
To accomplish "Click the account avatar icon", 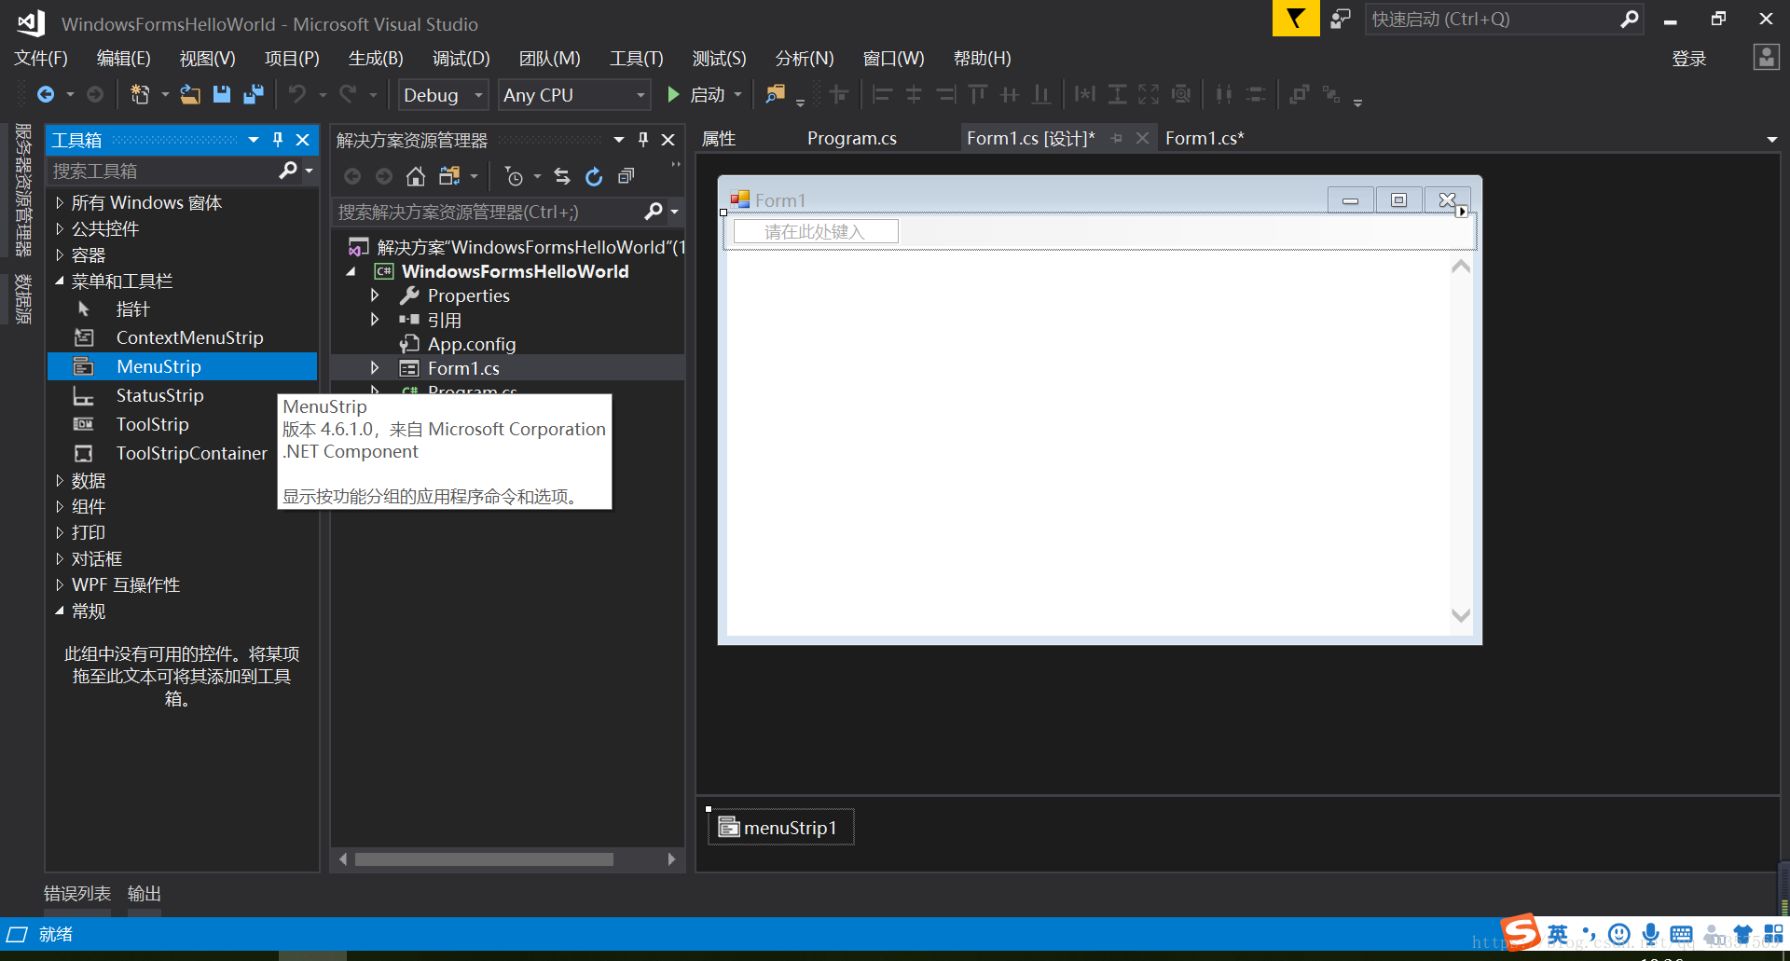I will [x=1767, y=58].
